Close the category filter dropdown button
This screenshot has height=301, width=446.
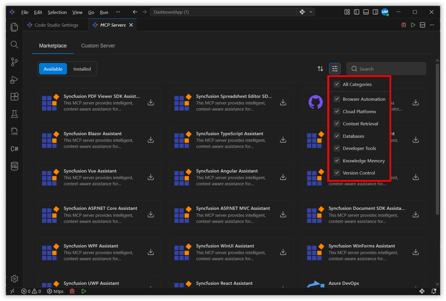tap(335, 69)
